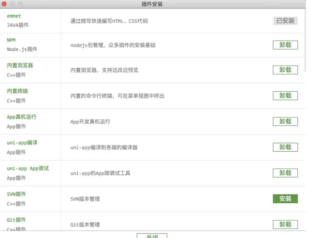311x238 pixels.
Task: Open the 内置终端 plugin title
Action: [x=17, y=91]
